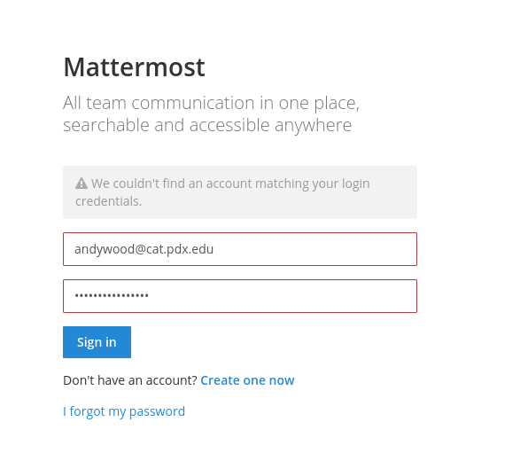Screen dimensions: 520x469
Task: Click the 'Sign in' label text
Action: (x=97, y=342)
